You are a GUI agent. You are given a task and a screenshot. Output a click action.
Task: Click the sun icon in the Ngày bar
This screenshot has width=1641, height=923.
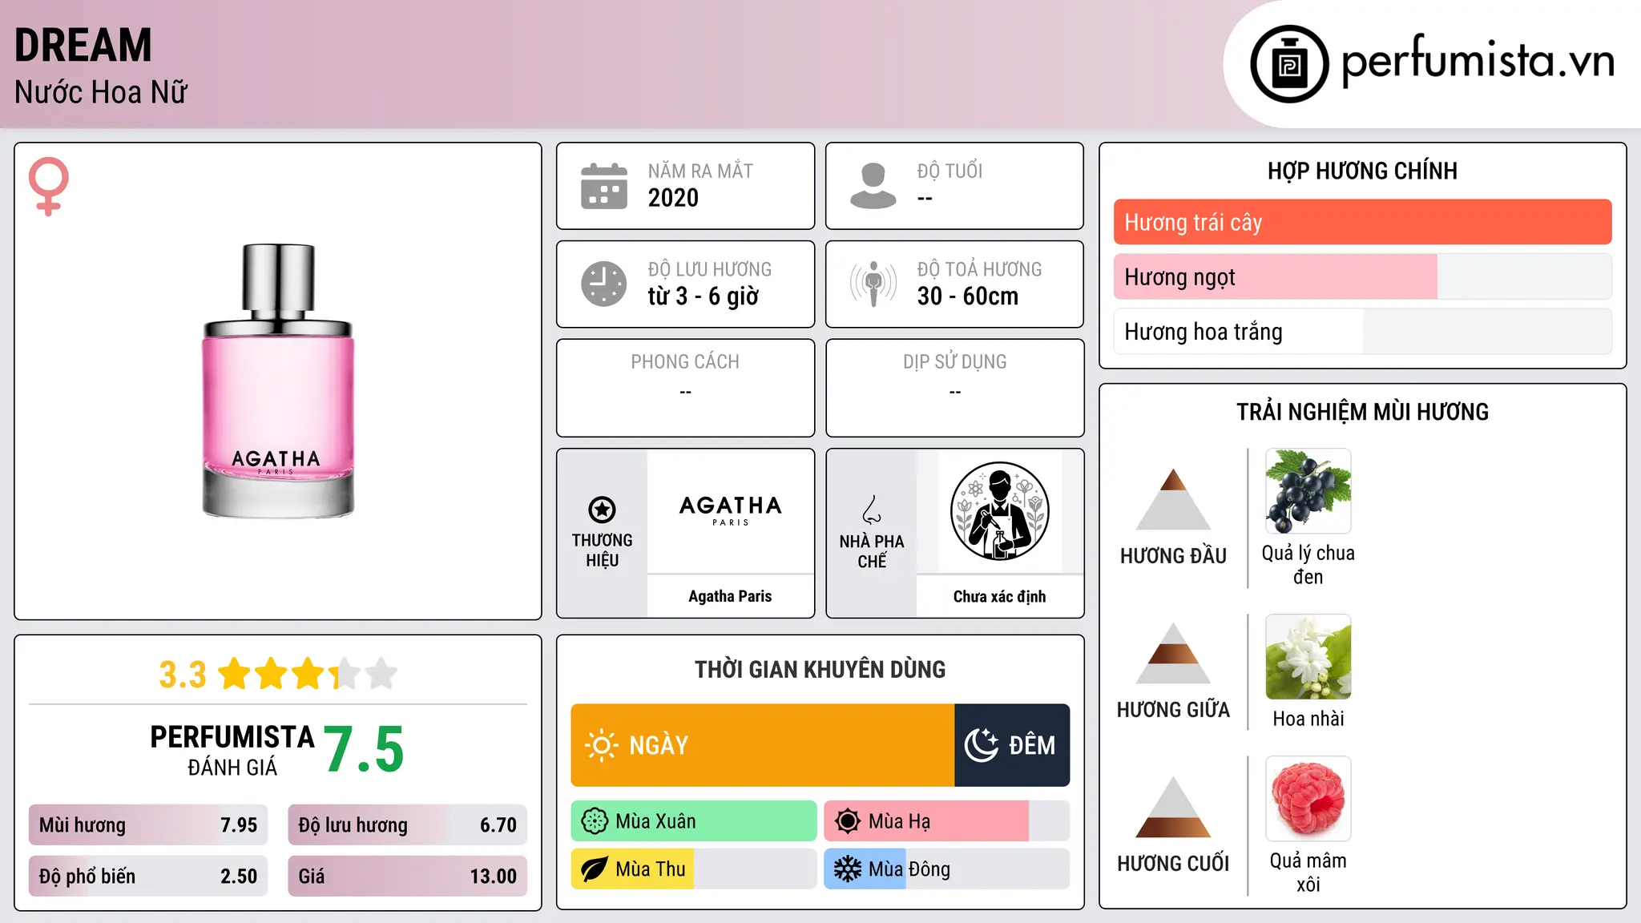click(601, 745)
